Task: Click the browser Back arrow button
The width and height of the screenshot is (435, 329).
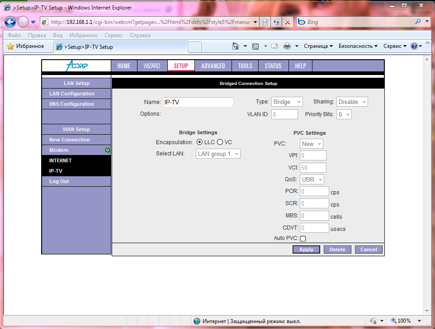Action: point(10,22)
